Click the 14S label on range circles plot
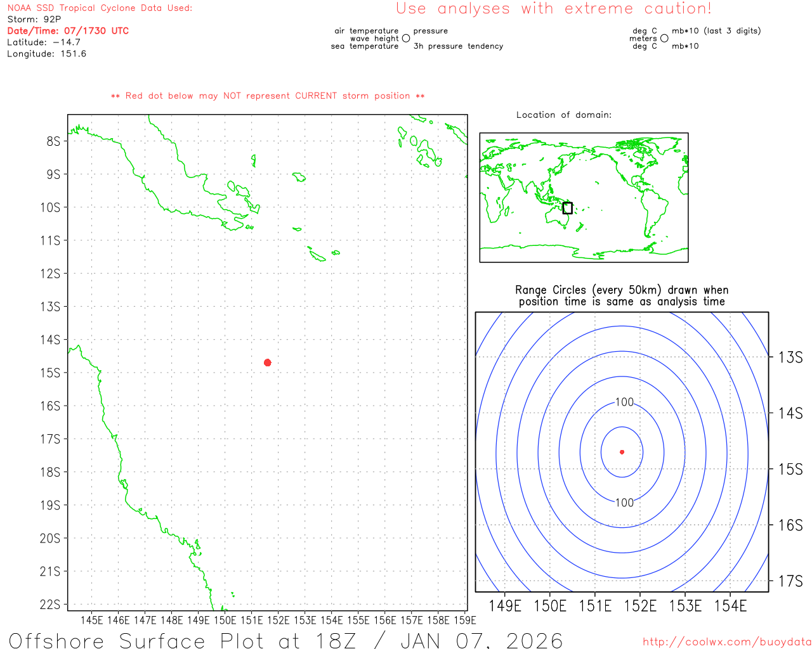Image resolution: width=812 pixels, height=649 pixels. [x=790, y=413]
